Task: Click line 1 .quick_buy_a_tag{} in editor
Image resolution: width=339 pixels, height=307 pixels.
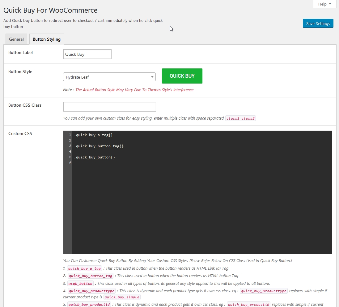Action: click(93, 135)
